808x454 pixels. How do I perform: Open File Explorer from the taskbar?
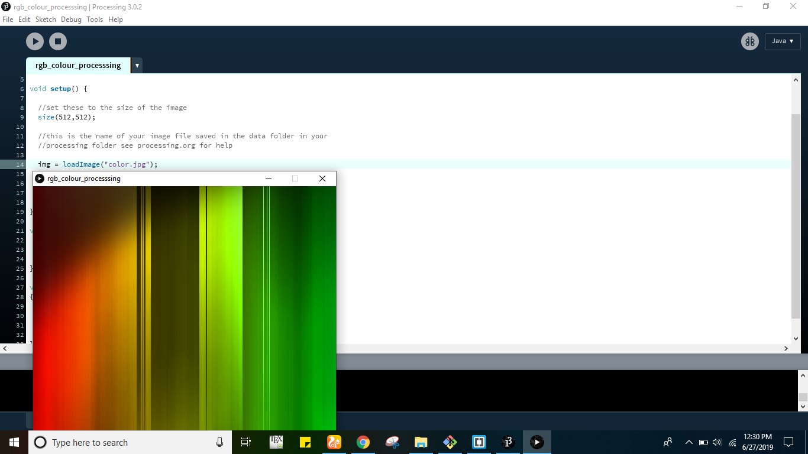[421, 442]
